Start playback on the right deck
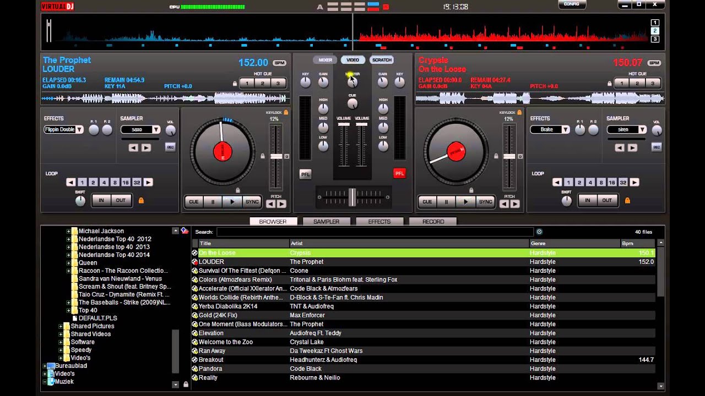This screenshot has width=705, height=396. pos(466,202)
